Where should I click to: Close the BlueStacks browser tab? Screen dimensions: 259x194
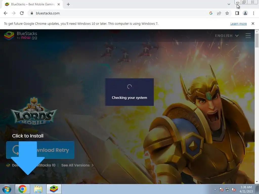[x=59, y=4]
